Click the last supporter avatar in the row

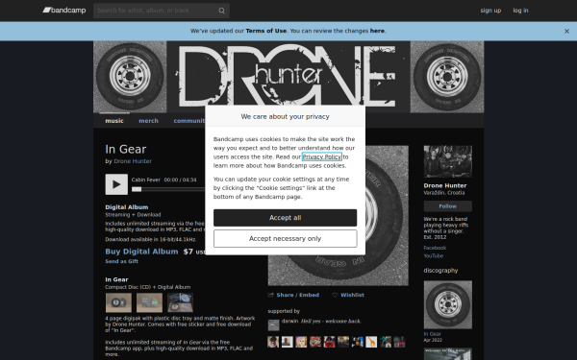pos(399,342)
